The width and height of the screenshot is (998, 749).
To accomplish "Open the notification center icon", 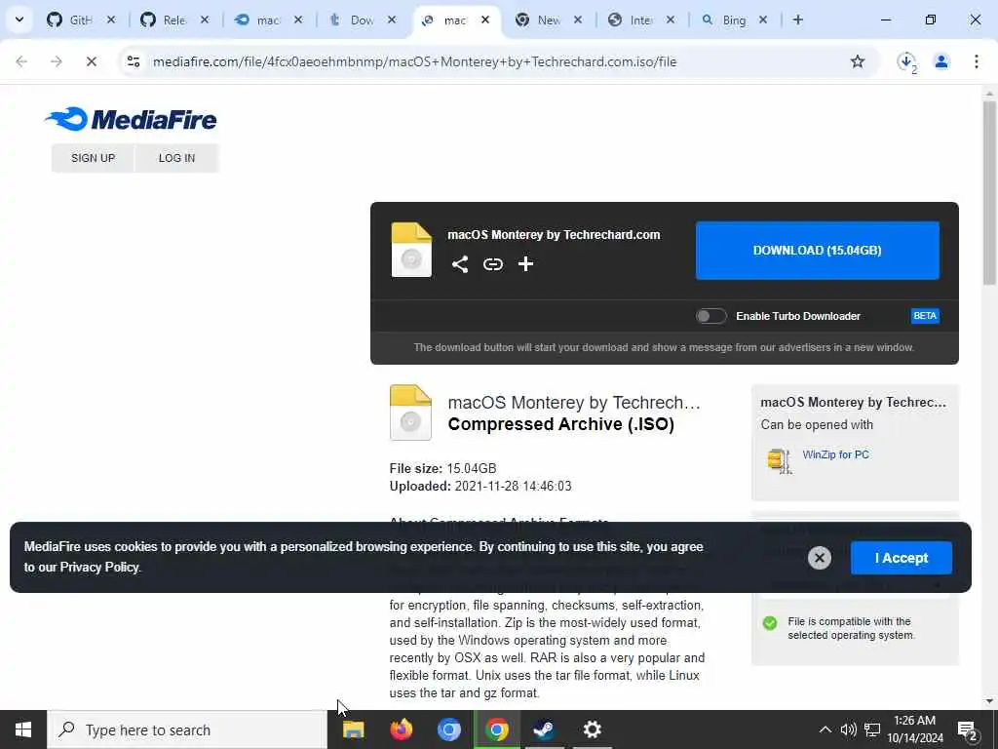I will (968, 729).
